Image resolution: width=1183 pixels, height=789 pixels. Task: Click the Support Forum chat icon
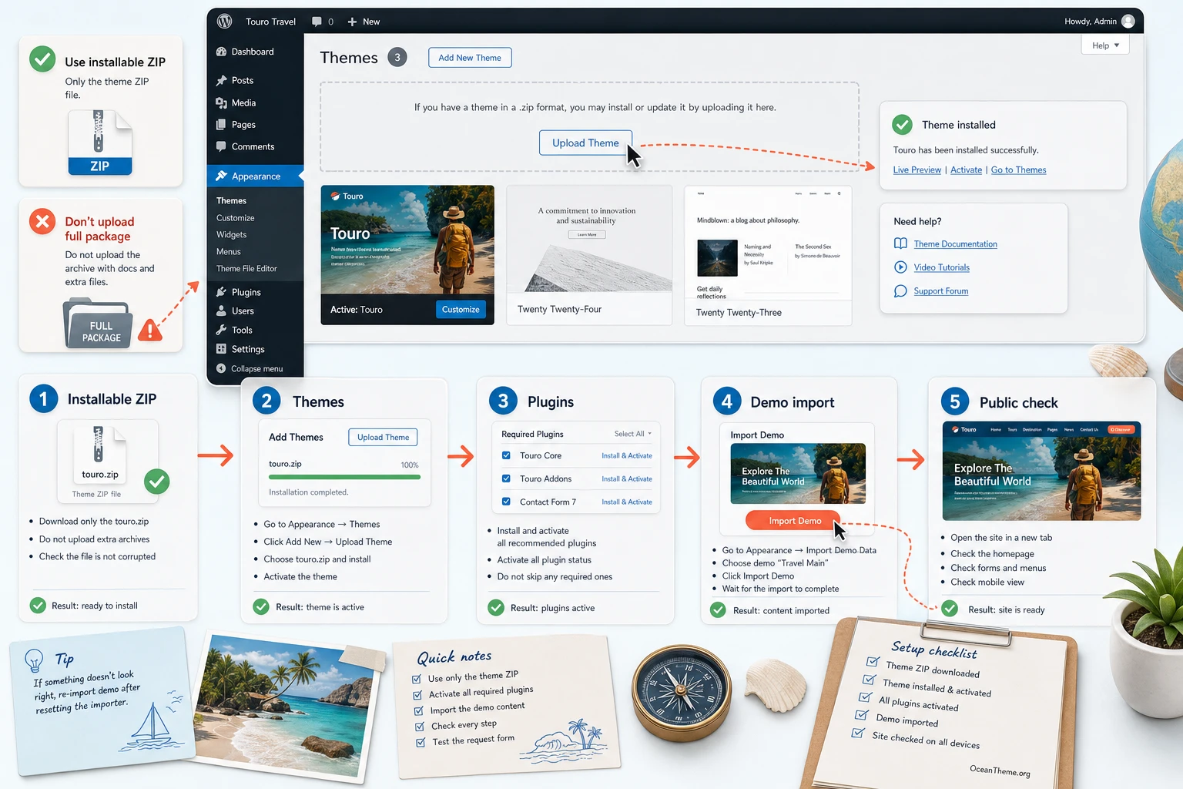click(900, 291)
